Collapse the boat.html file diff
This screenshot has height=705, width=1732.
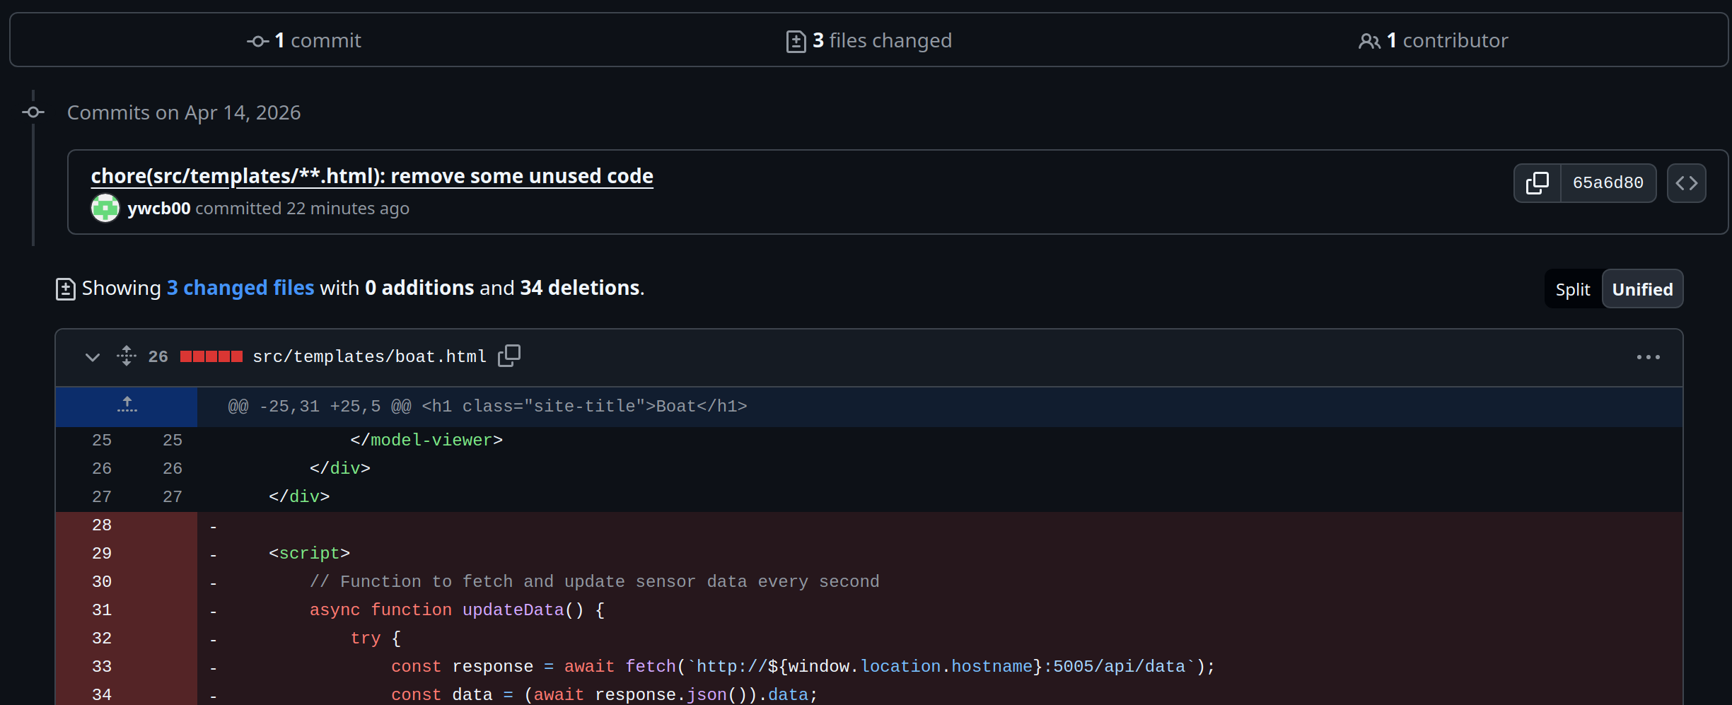point(92,357)
